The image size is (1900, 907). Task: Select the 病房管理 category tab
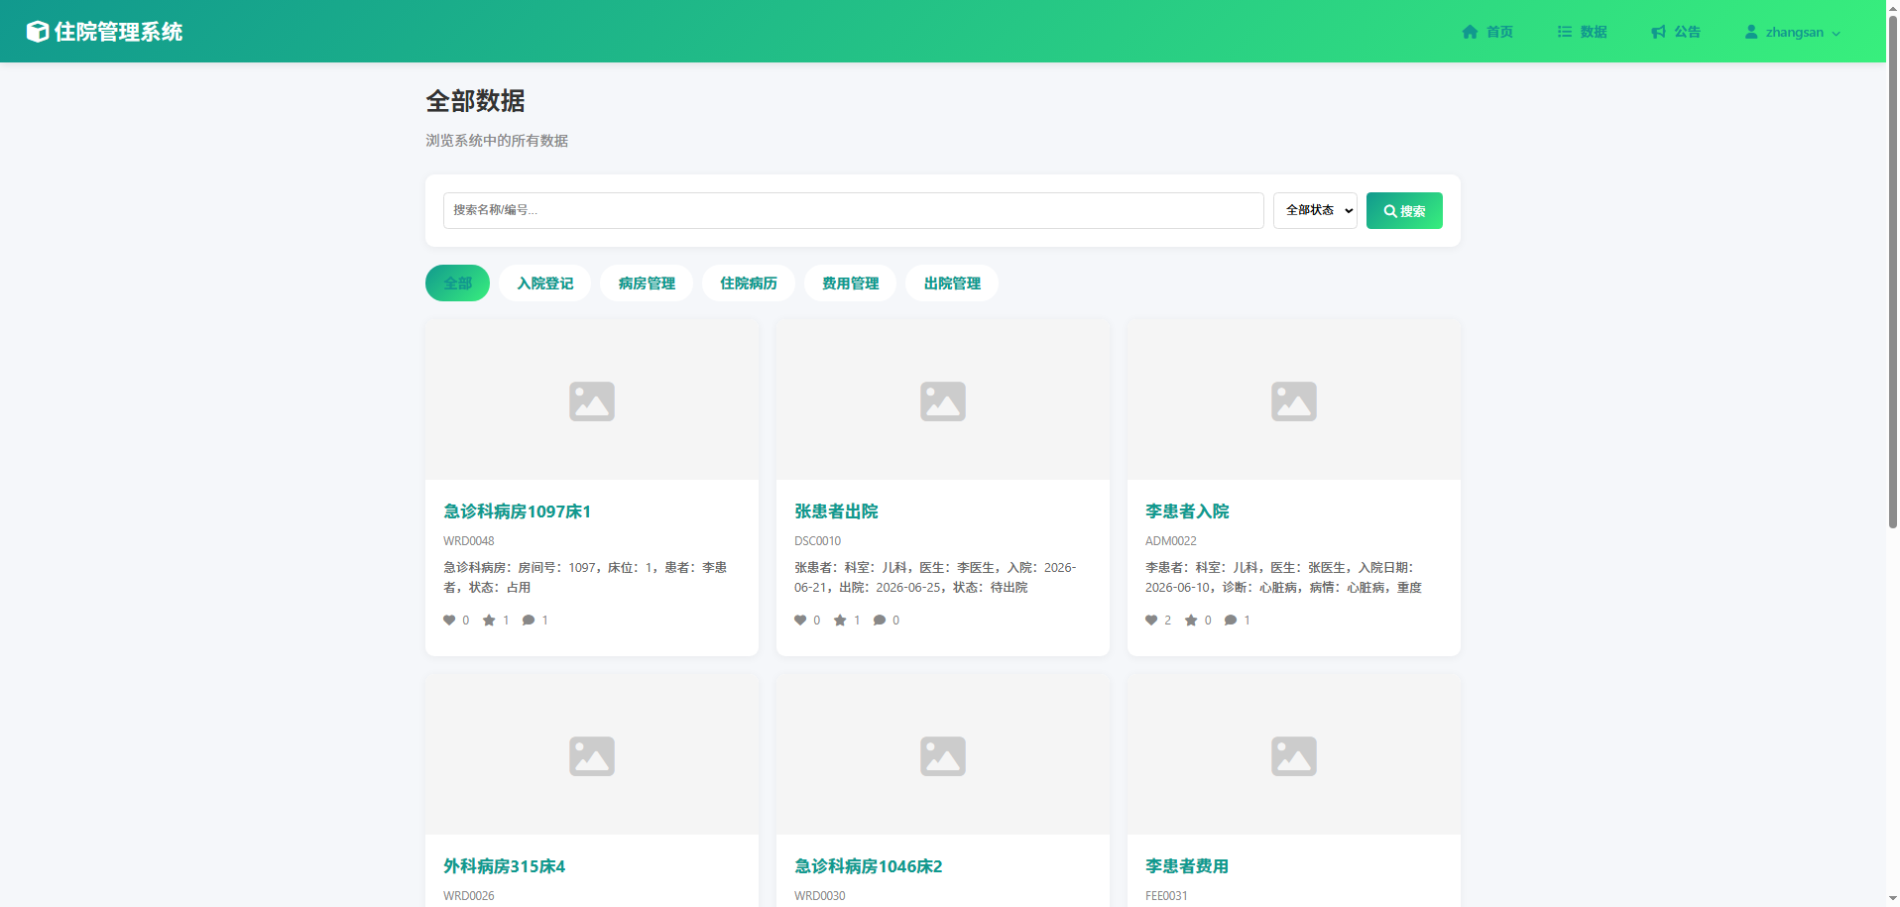click(647, 283)
